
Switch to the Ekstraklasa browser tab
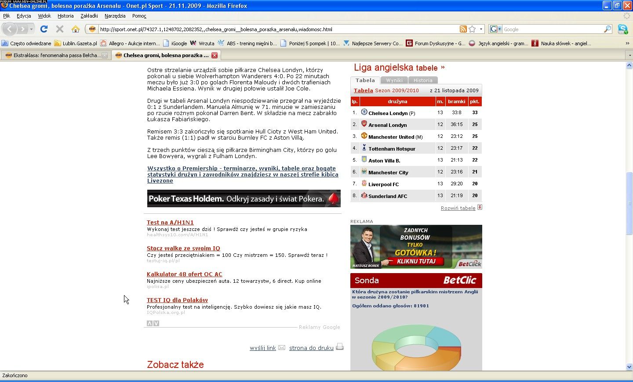[x=56, y=55]
